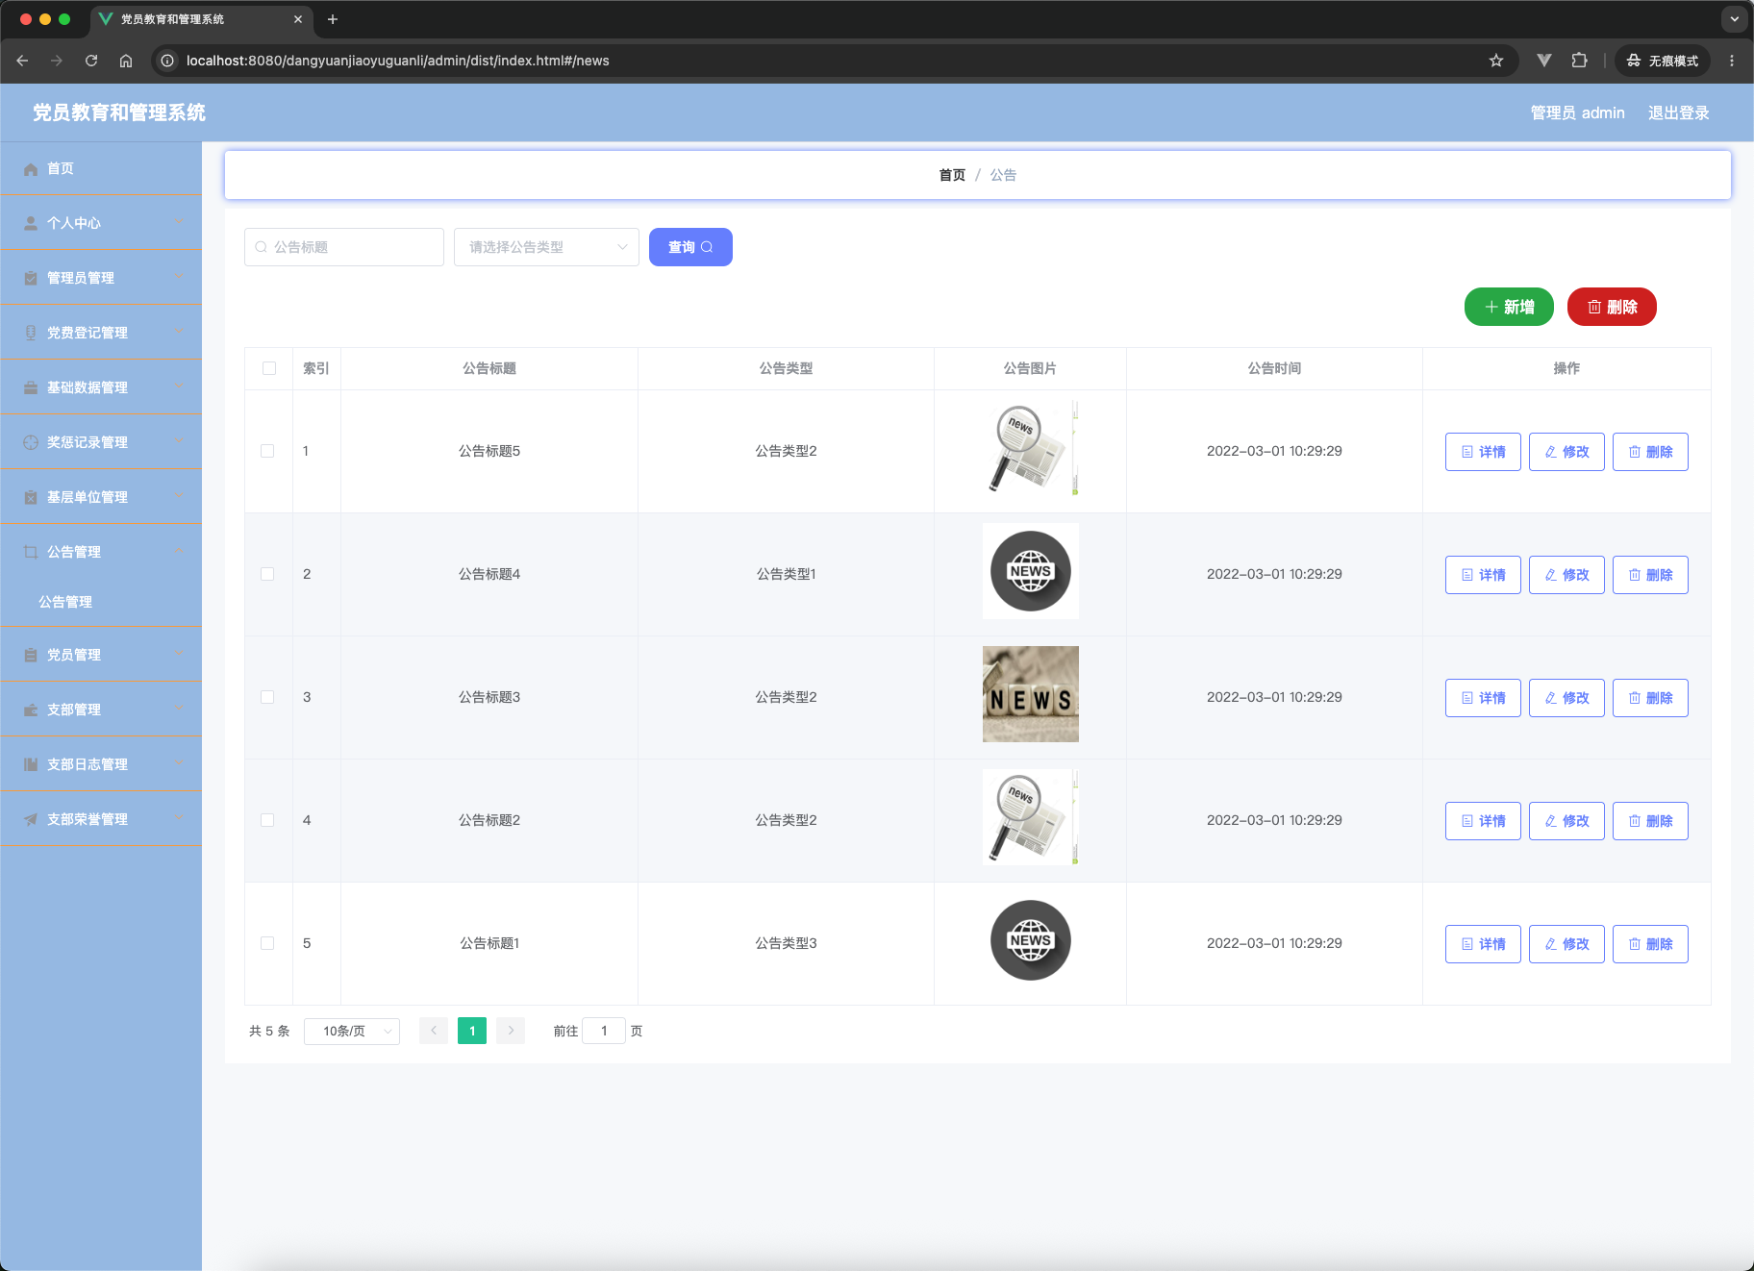Expand the 党员管理 menu arrow
Screen dimensions: 1754x1271
(178, 655)
